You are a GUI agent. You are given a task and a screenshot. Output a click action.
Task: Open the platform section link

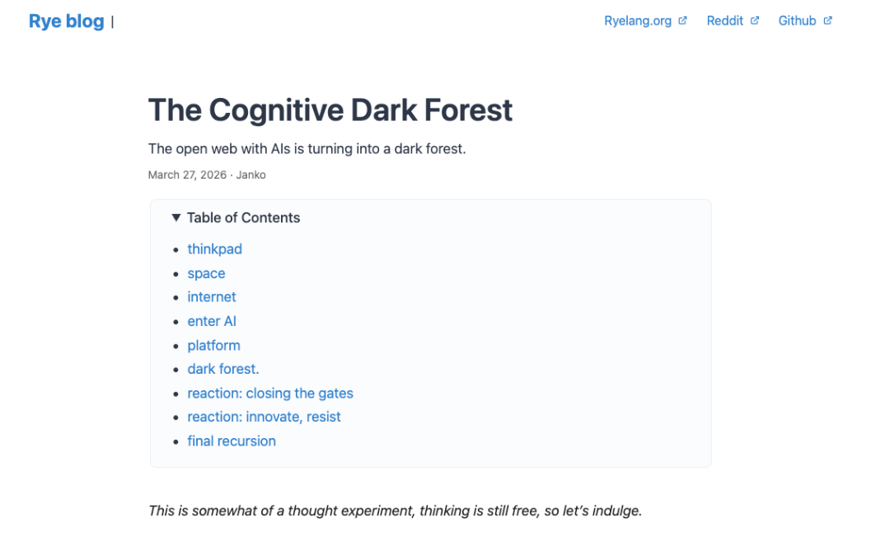click(x=214, y=346)
